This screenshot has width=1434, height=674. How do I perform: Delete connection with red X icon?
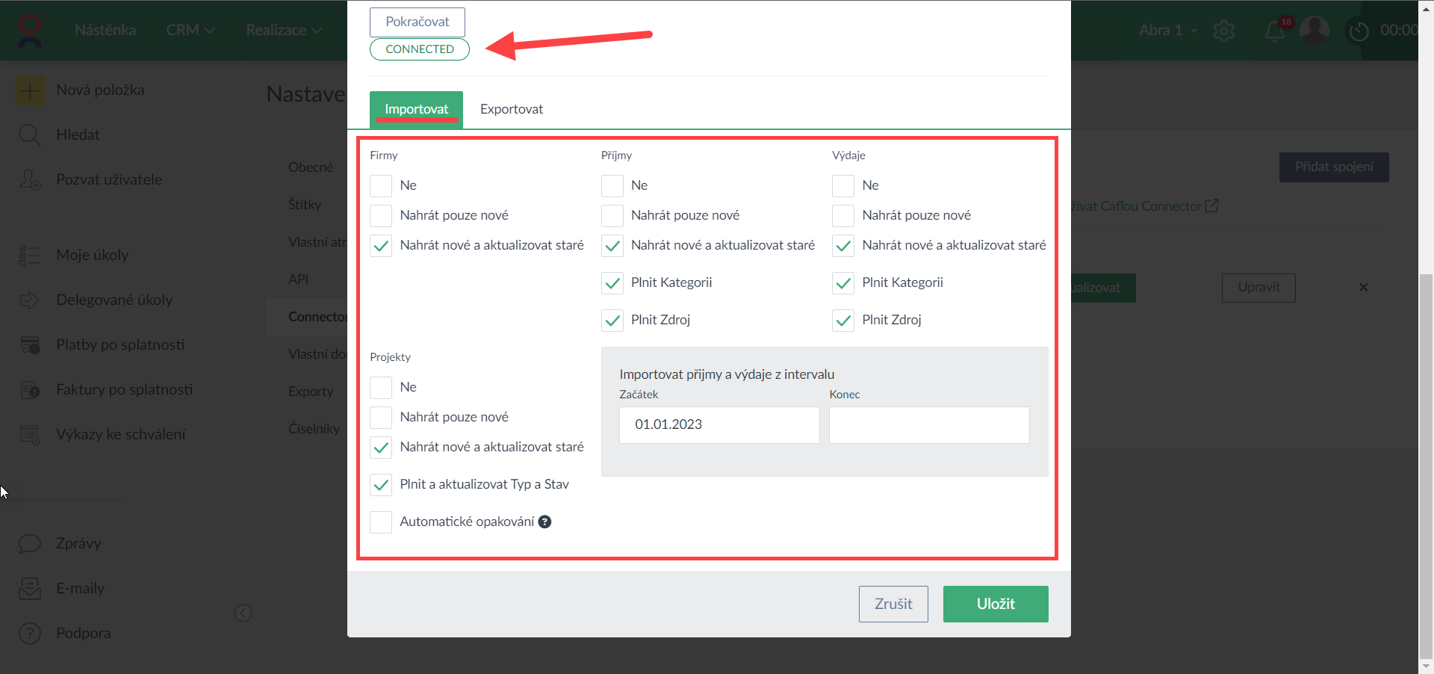pos(1363,287)
